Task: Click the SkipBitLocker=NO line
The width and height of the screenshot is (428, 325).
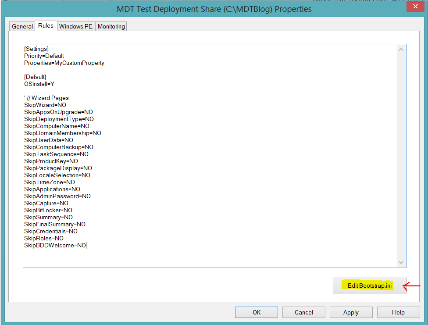Action: point(48,210)
